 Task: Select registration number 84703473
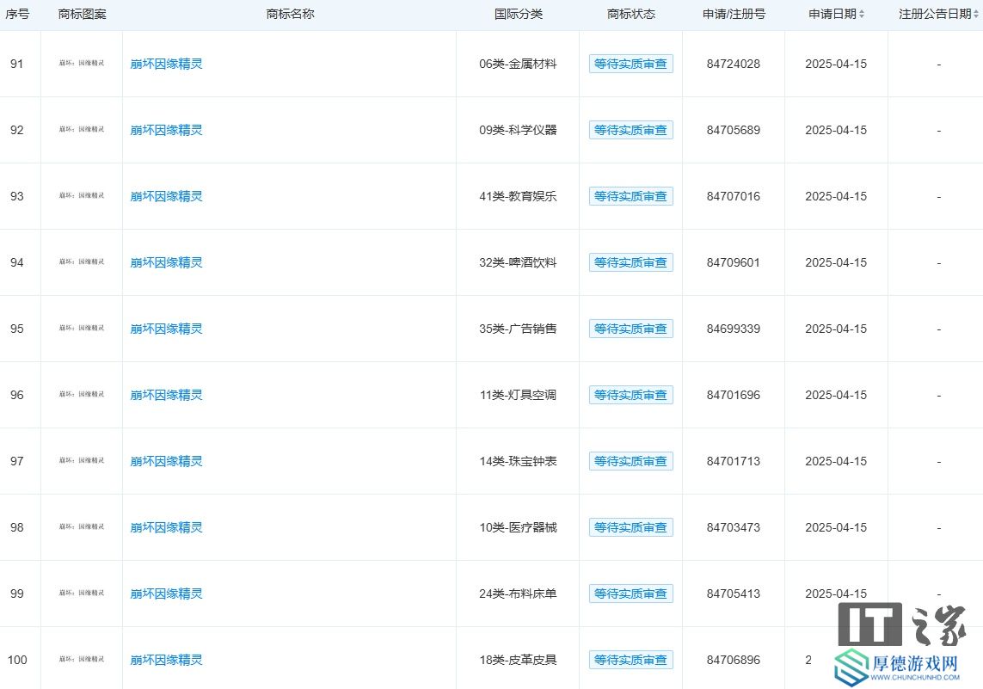[734, 528]
